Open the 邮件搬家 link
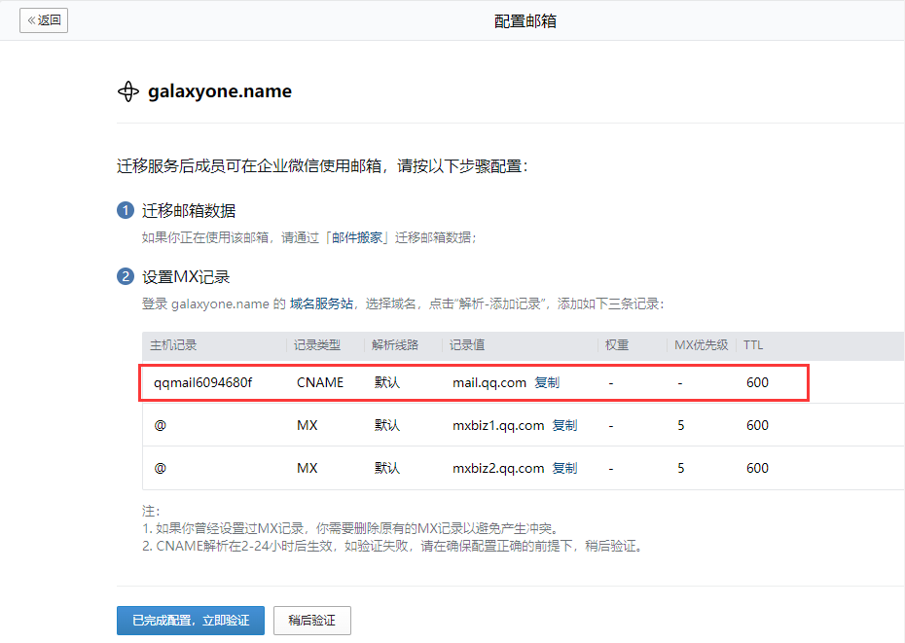 pos(359,236)
